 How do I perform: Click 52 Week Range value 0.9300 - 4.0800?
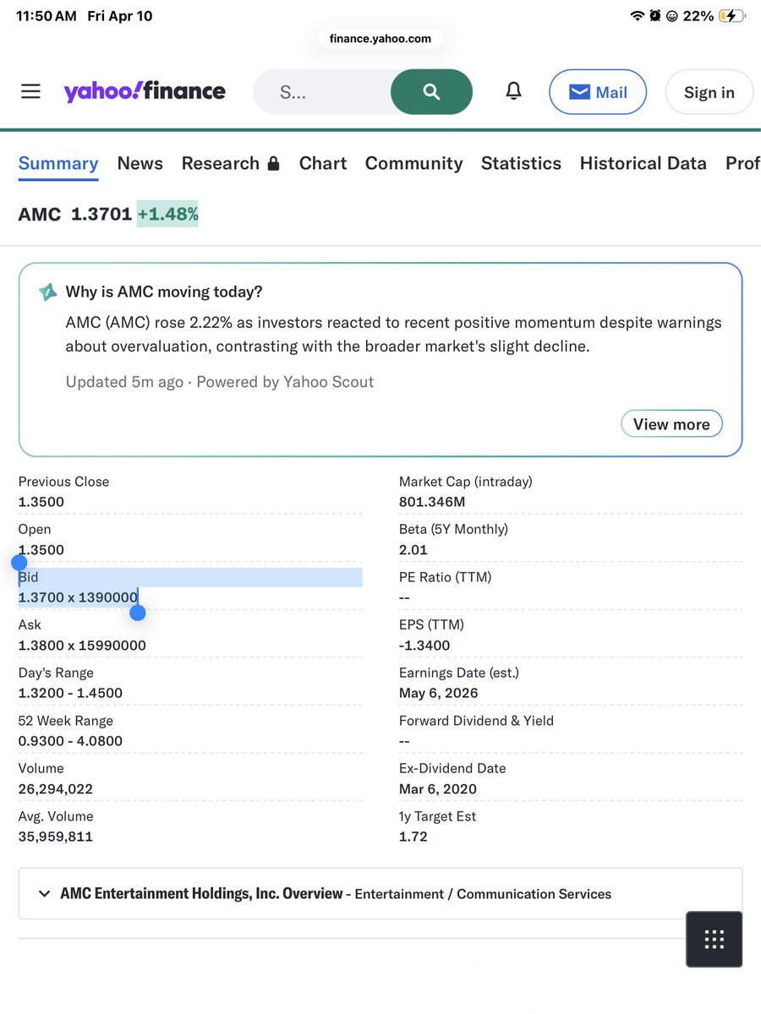coord(70,741)
